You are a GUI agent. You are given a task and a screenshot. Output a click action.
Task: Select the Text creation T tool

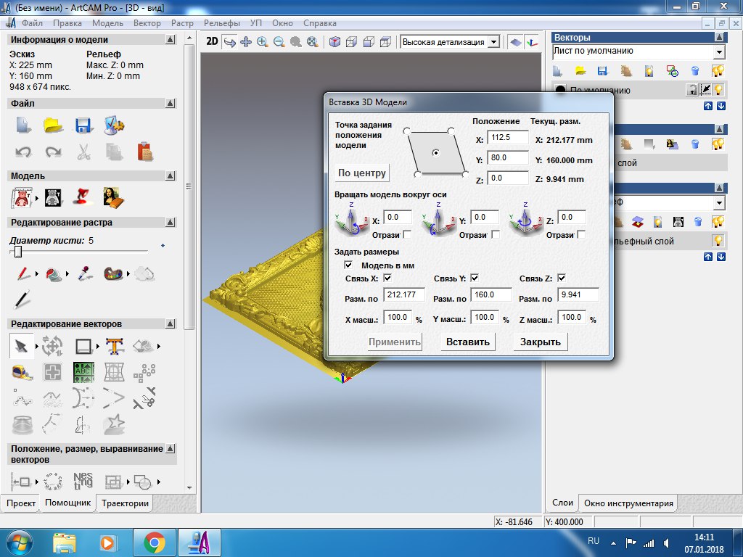click(115, 347)
